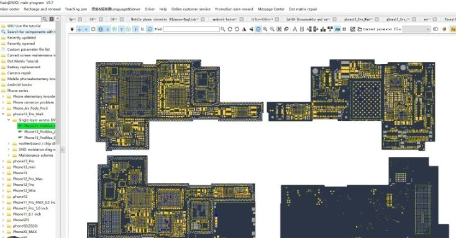Image resolution: width=456 pixels, height=238 pixels.
Task: Click the gold ball icon in toolbar
Action: click(444, 29)
